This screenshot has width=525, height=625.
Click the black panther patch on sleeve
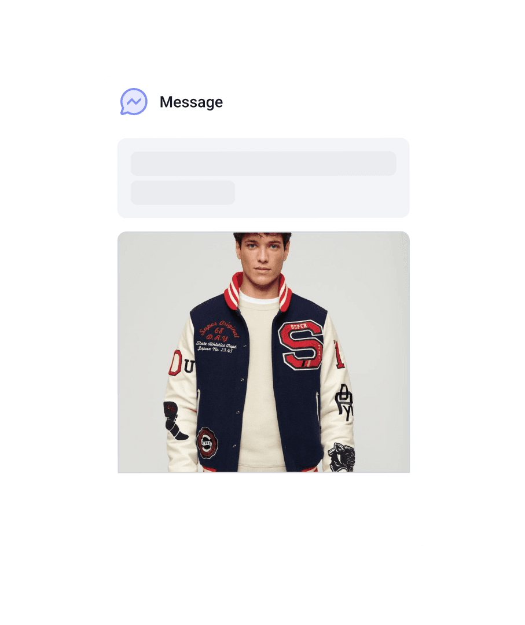point(342,457)
